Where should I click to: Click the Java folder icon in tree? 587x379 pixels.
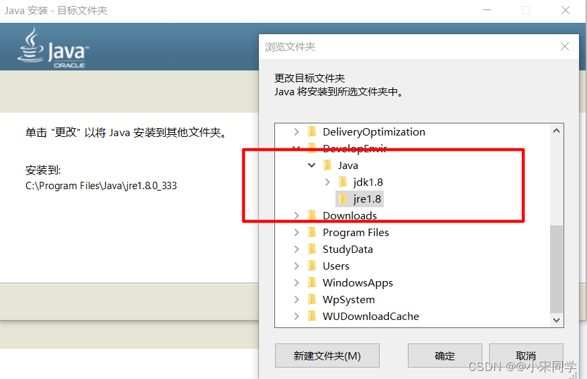327,165
